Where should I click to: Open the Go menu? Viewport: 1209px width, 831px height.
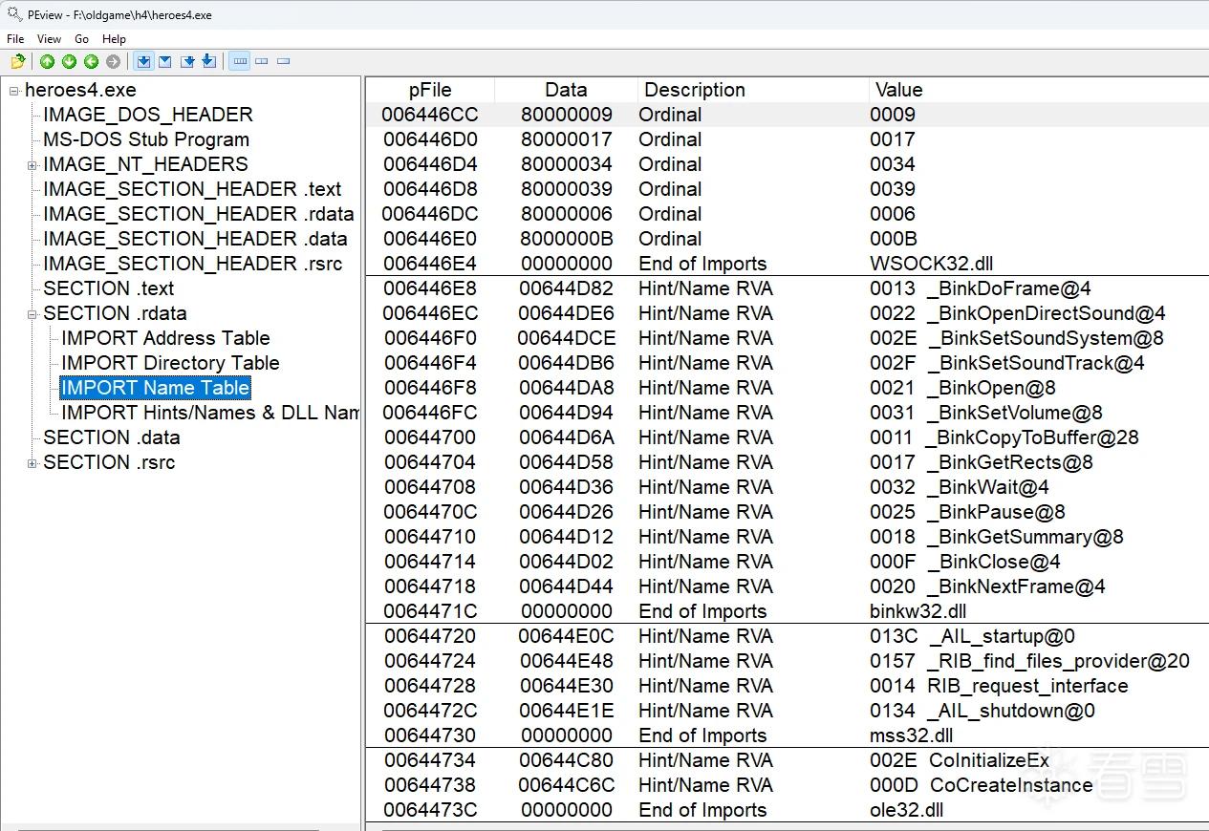pyautogui.click(x=81, y=39)
